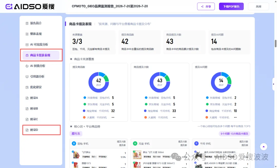Click the 核心词 × 平台商品榜 heading
The image size is (277, 168).
coord(87,126)
